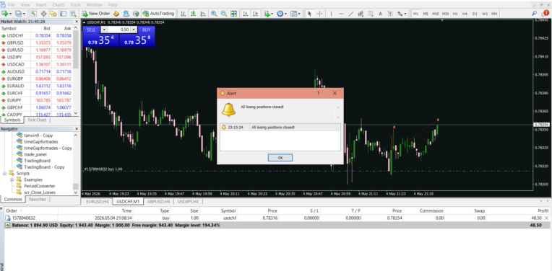Select the vertical line drawing tool
Screen dimensions: 552x271
click(331, 14)
